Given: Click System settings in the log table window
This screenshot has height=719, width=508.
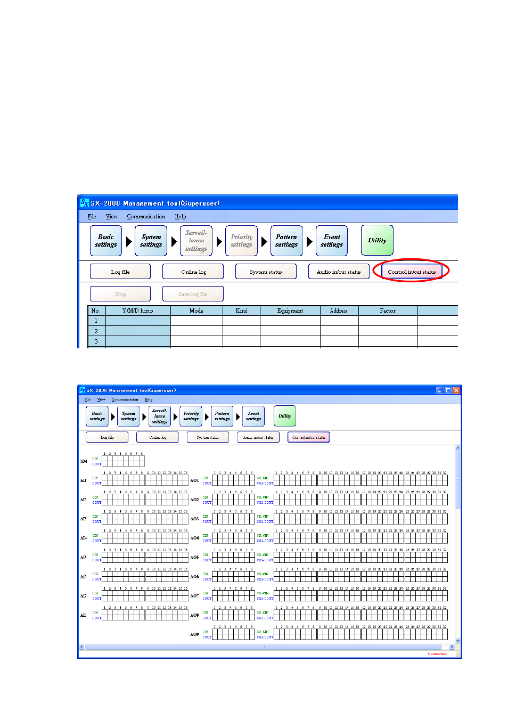Looking at the screenshot, I should pos(151,241).
